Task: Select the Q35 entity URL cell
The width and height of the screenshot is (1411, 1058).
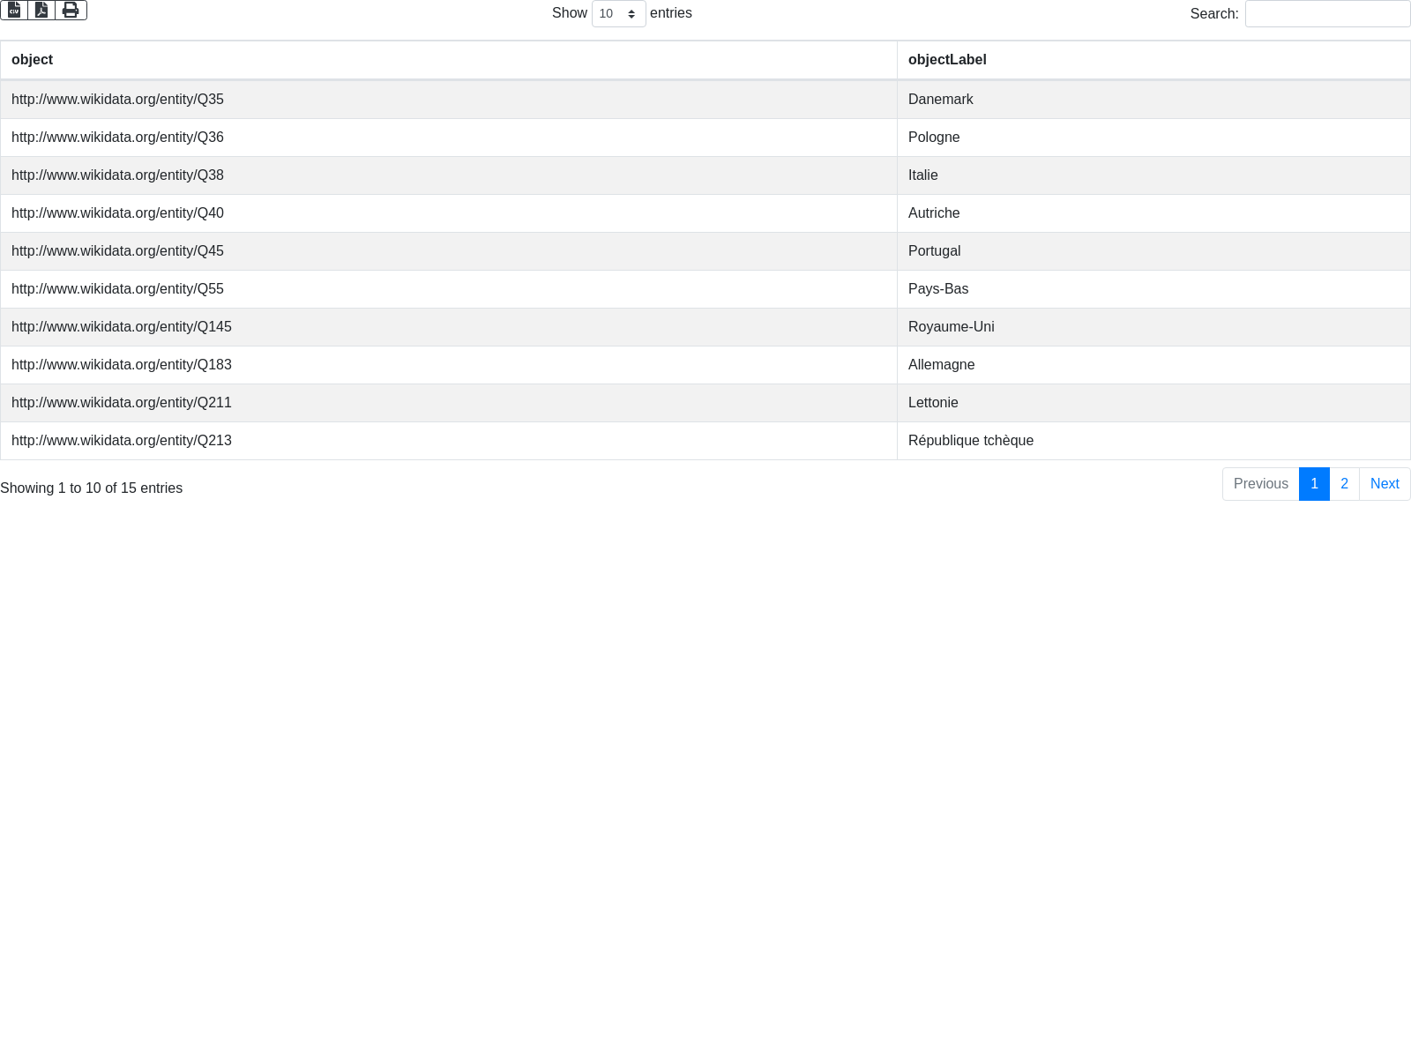Action: [x=117, y=100]
